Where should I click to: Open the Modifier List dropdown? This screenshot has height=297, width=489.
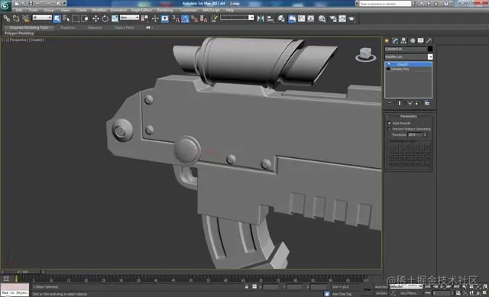click(x=409, y=56)
